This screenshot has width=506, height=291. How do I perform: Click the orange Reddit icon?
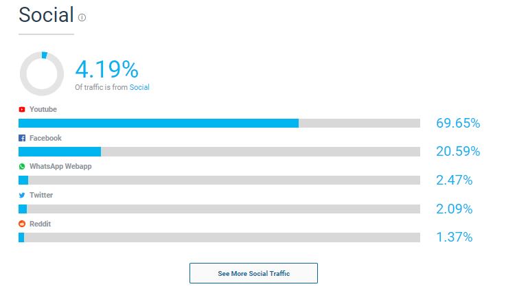pyautogui.click(x=22, y=224)
